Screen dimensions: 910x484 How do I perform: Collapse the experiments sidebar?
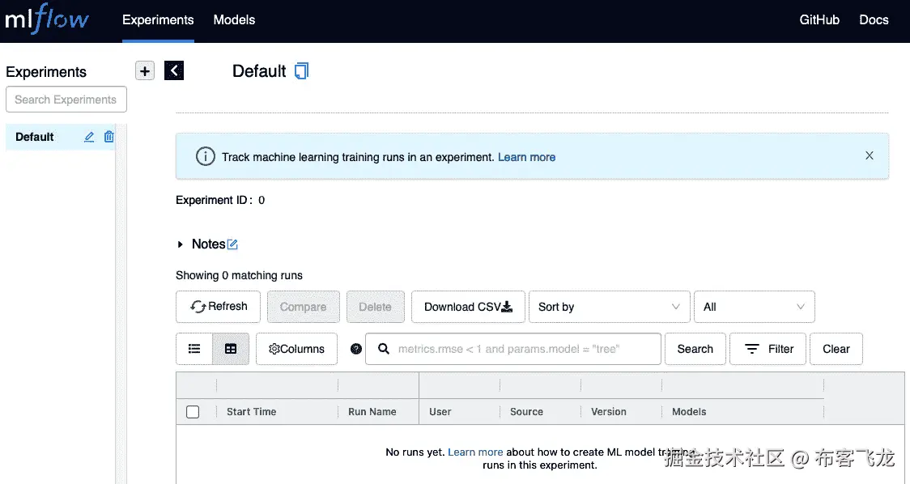173,70
